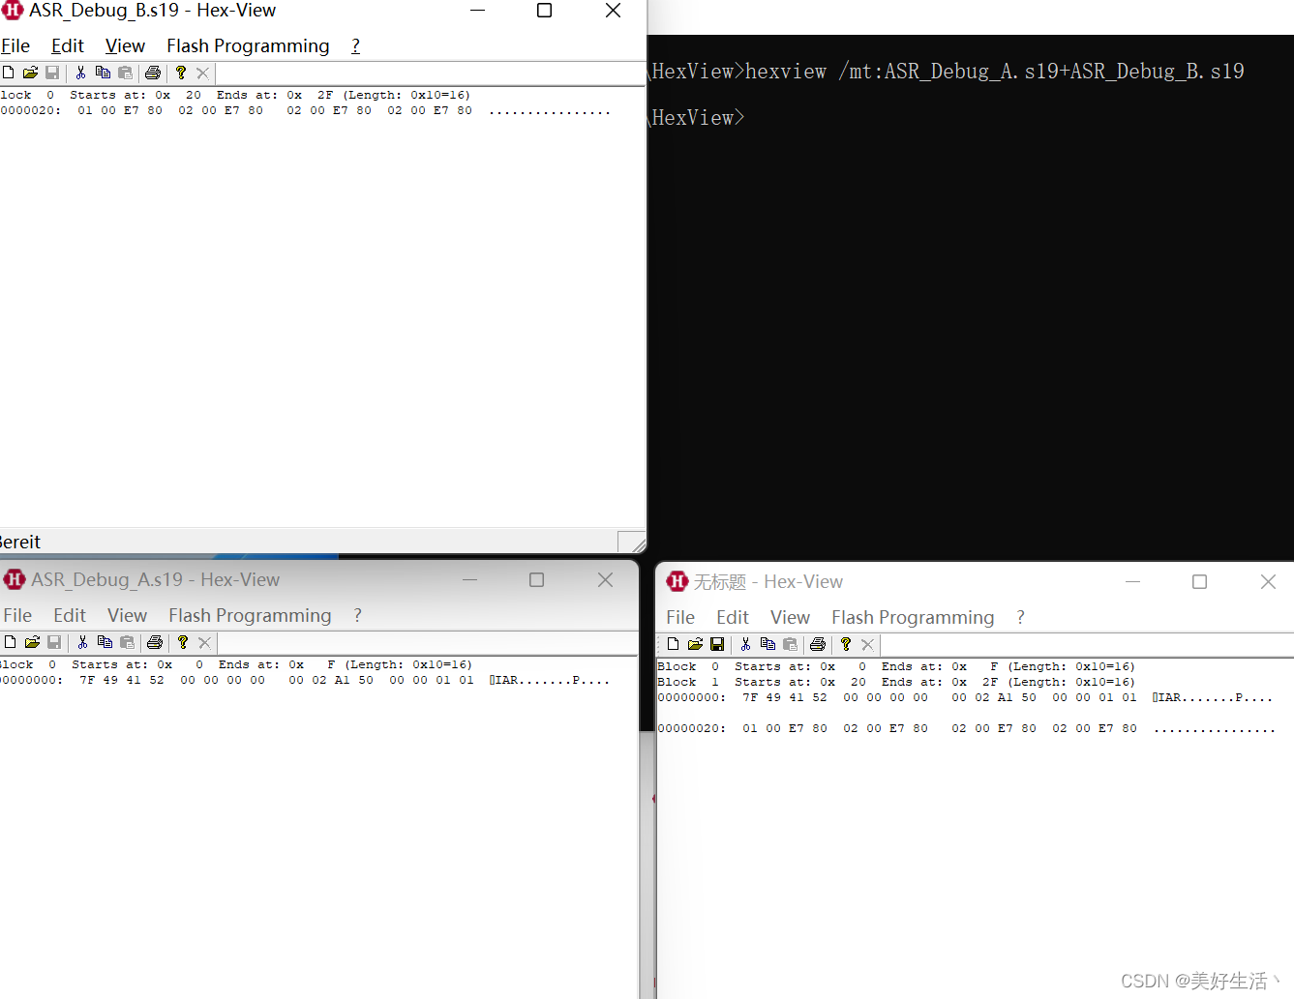Create a new file in ASR_Debug_B.s19 Hex-View
Screen dimensions: 1294x999
click(x=9, y=72)
